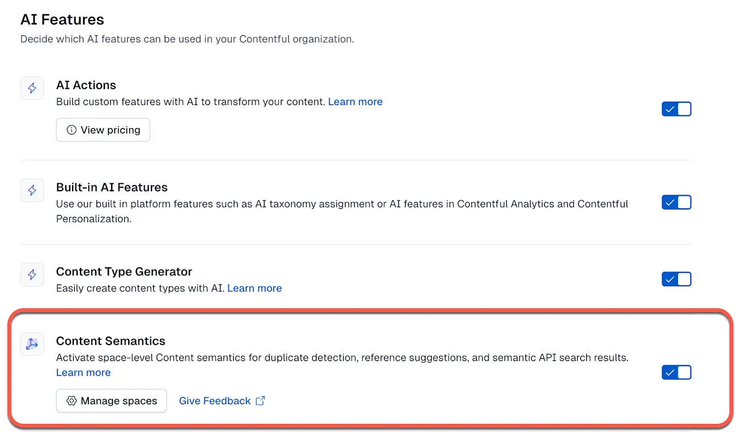Screen dimensions: 749x432
Task: Click the external link icon beside Give Feedback
Action: click(x=260, y=401)
